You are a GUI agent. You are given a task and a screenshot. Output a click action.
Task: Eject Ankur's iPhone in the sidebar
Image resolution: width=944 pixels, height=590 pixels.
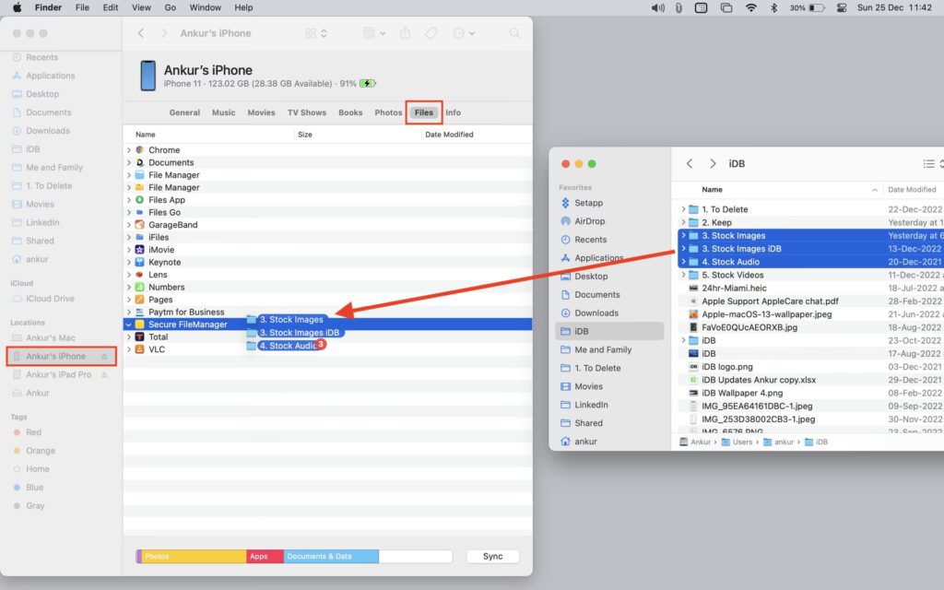coord(104,357)
